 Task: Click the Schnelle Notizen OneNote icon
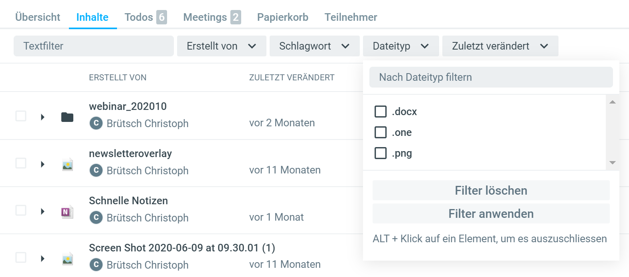[67, 212]
